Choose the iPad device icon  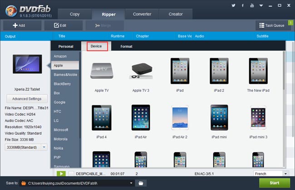pyautogui.click(x=180, y=71)
